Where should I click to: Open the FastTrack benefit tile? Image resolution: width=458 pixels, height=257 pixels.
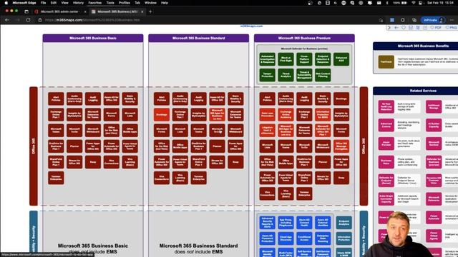pos(386,62)
